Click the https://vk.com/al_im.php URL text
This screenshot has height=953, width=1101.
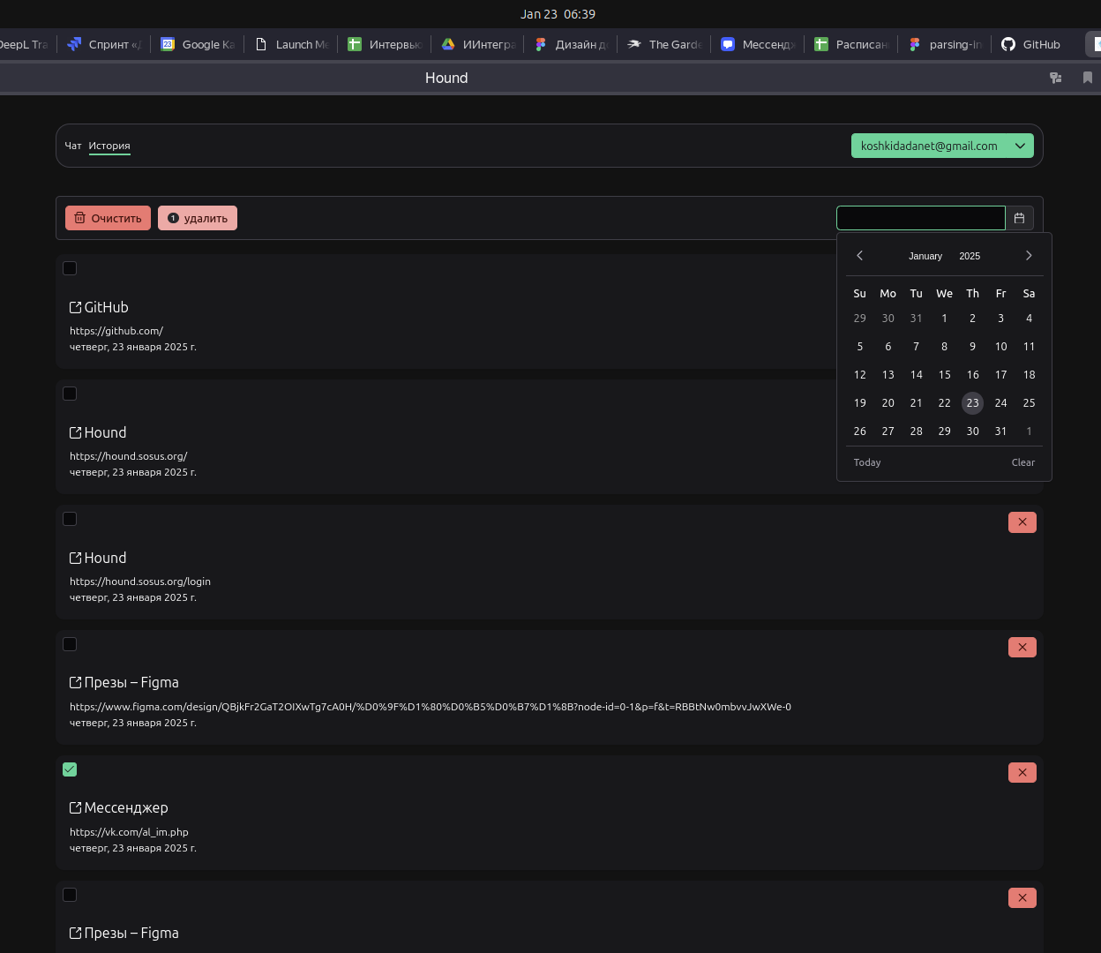click(129, 832)
